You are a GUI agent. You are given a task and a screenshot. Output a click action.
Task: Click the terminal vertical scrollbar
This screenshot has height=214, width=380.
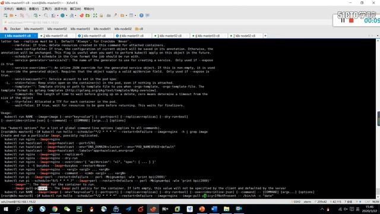[378, 119]
